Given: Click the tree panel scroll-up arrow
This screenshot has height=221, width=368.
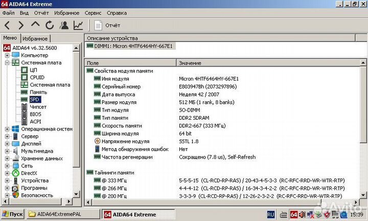Looking at the screenshot, I should (76, 48).
